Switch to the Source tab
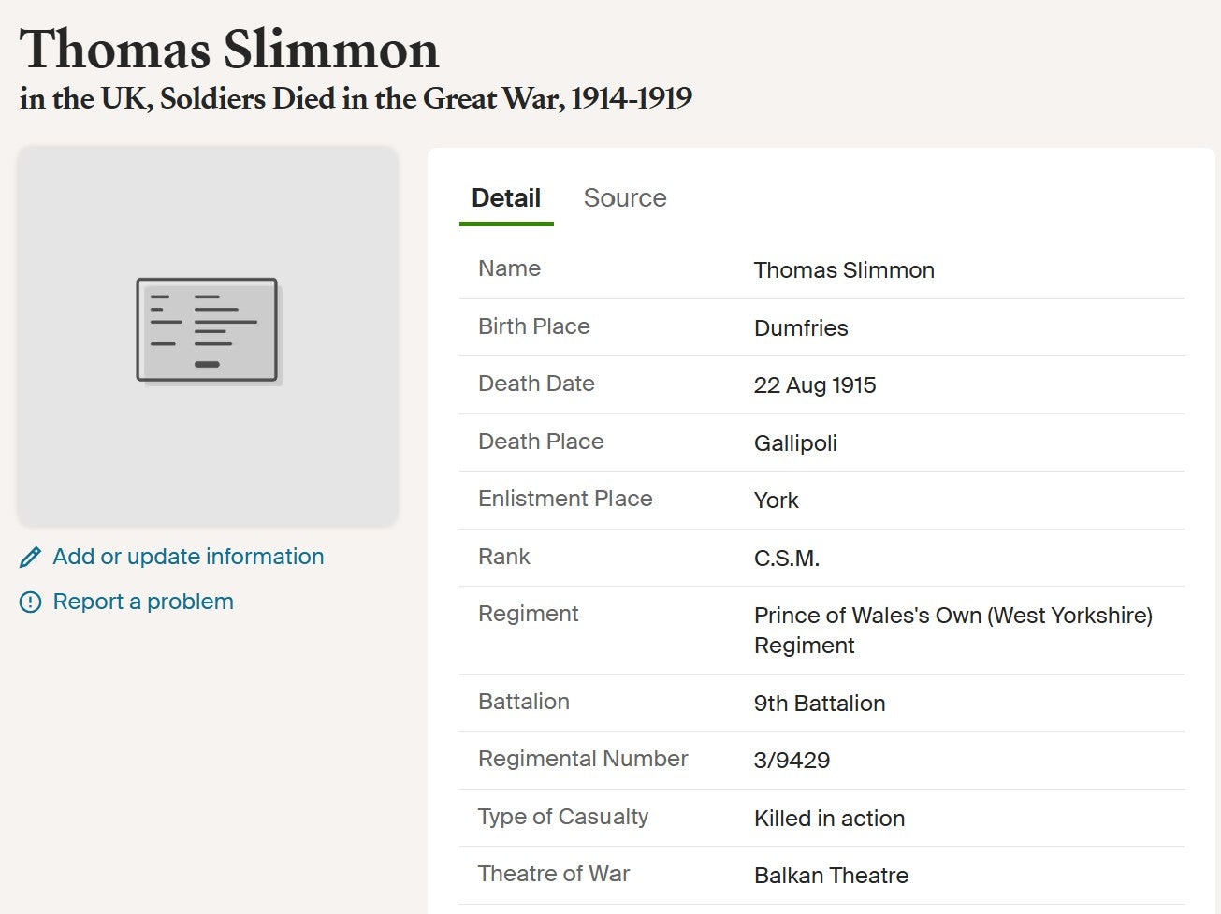 tap(625, 197)
